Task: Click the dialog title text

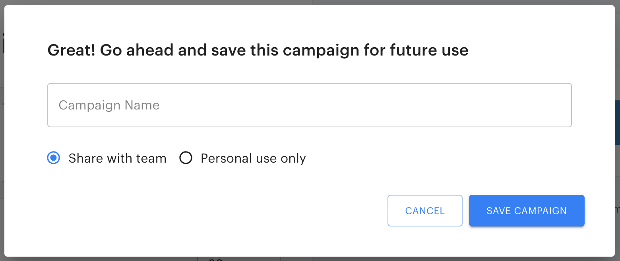Action: (258, 50)
